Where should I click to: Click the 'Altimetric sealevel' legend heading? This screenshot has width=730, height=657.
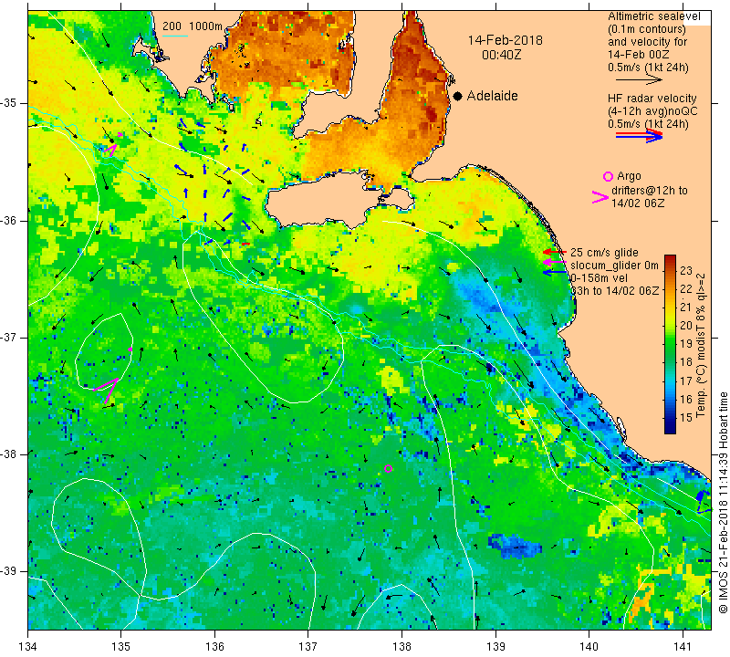pyautogui.click(x=653, y=16)
